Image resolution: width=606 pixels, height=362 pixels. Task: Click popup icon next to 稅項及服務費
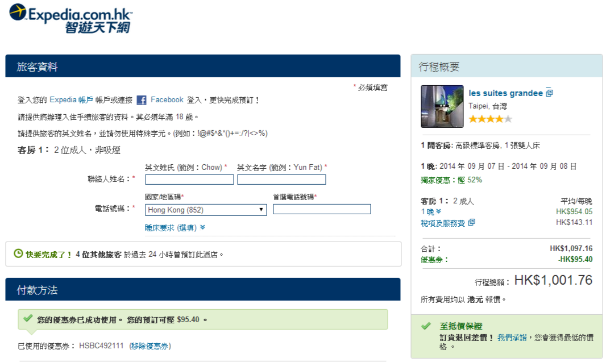coord(471,223)
